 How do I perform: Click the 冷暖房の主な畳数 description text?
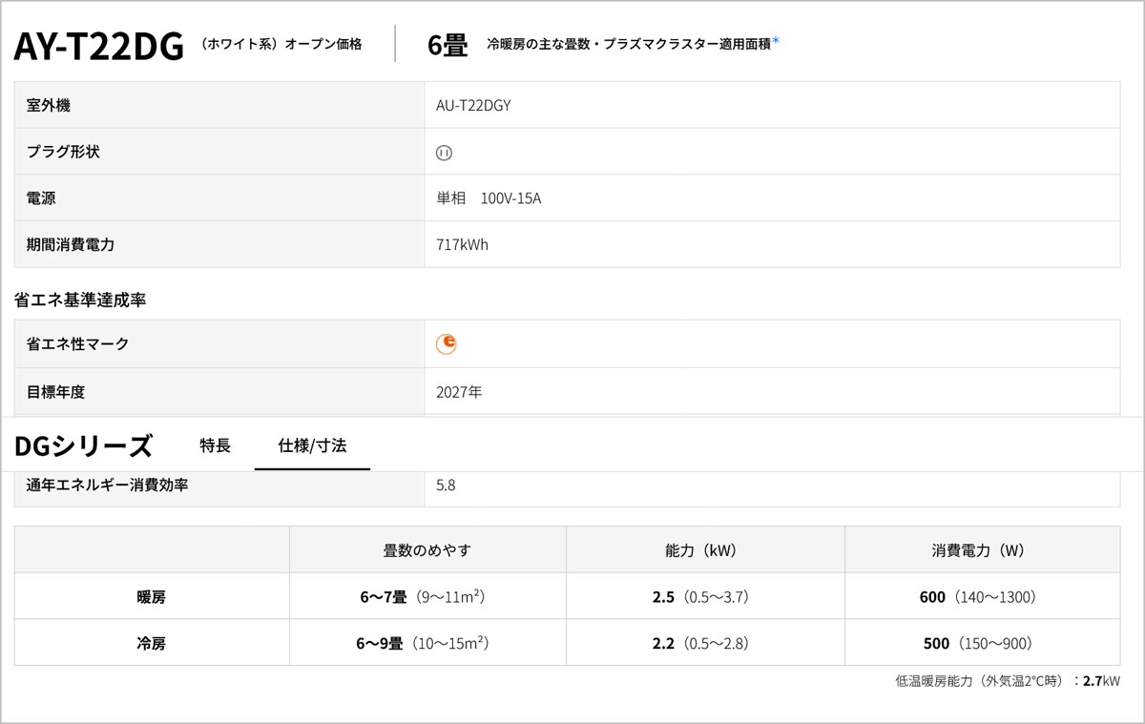click(x=628, y=45)
